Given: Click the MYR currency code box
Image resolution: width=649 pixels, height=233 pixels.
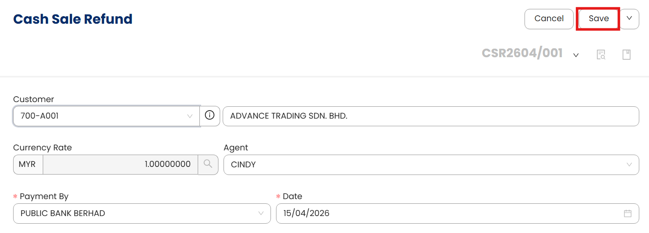Looking at the screenshot, I should pyautogui.click(x=28, y=164).
